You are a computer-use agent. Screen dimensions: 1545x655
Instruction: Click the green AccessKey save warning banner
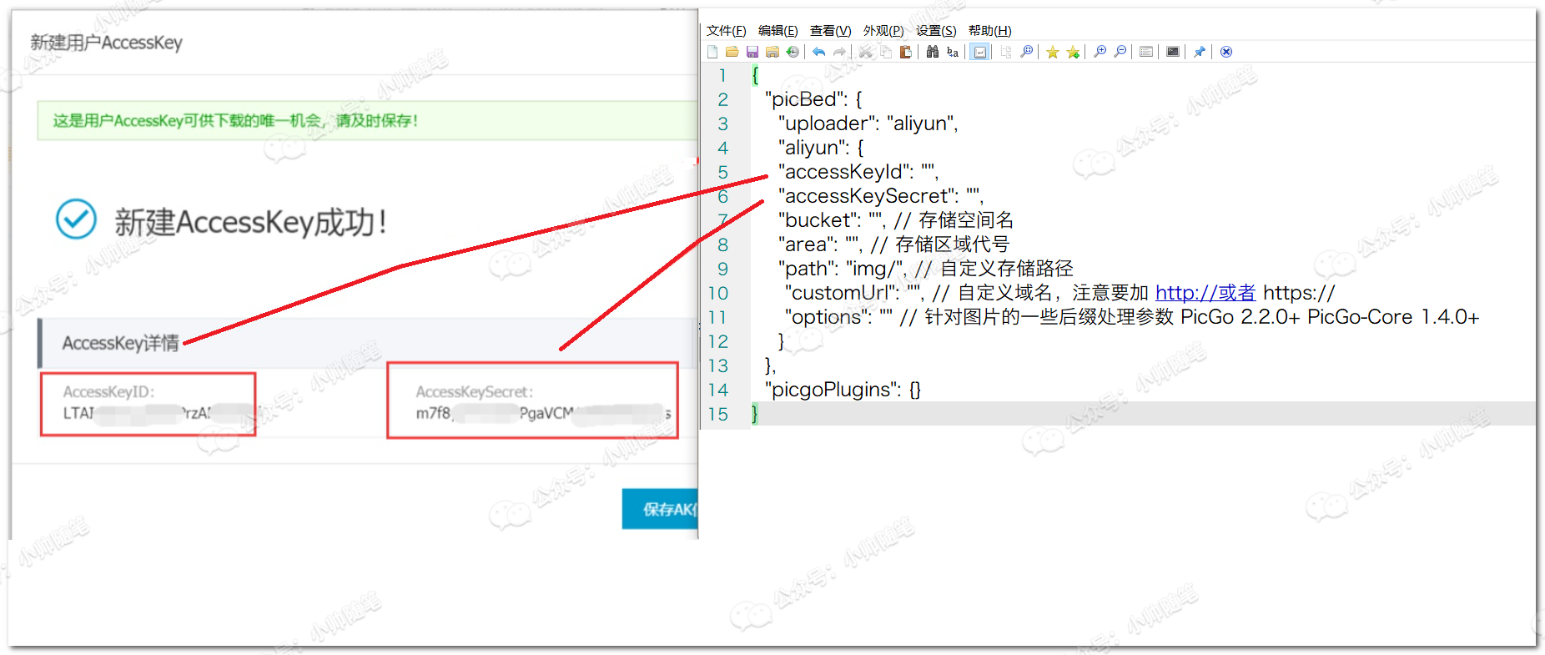pyautogui.click(x=367, y=121)
